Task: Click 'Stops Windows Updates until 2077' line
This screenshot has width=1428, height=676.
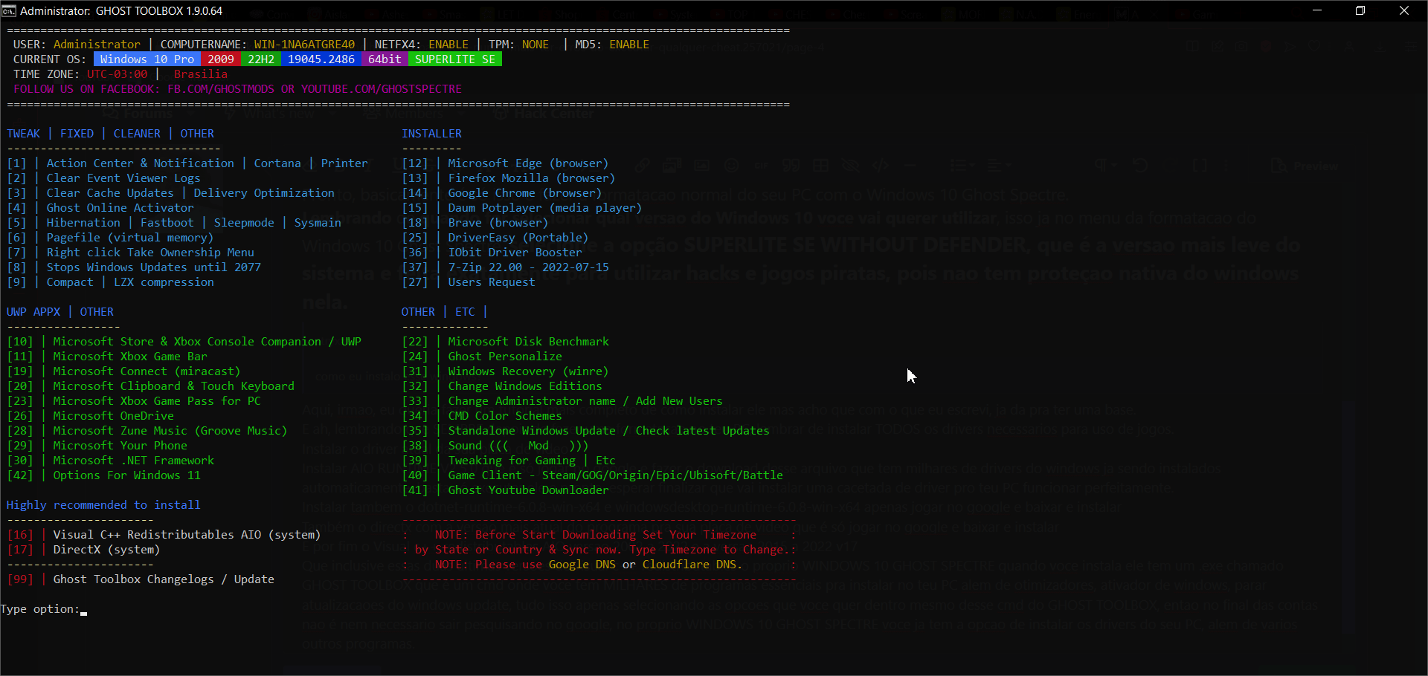Action: point(153,267)
